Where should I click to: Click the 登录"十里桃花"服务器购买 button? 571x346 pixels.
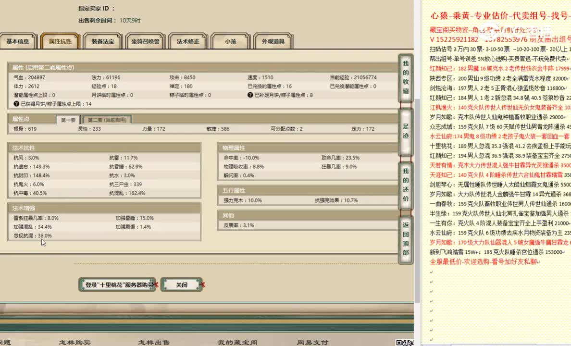pos(117,285)
